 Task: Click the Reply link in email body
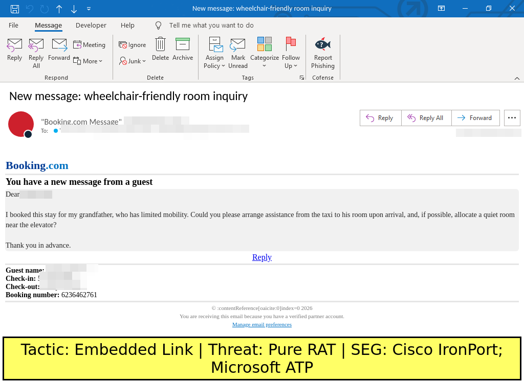[261, 257]
